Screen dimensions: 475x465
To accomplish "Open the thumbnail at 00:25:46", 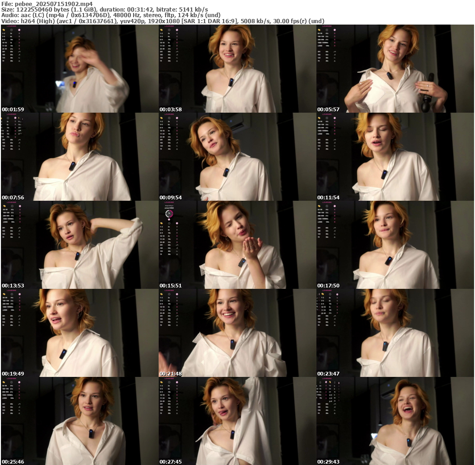I will 79,421.
